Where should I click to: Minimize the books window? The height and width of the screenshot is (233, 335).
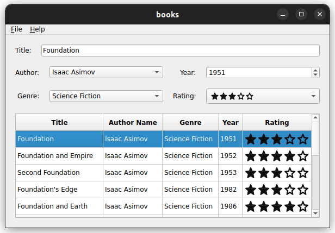click(282, 14)
